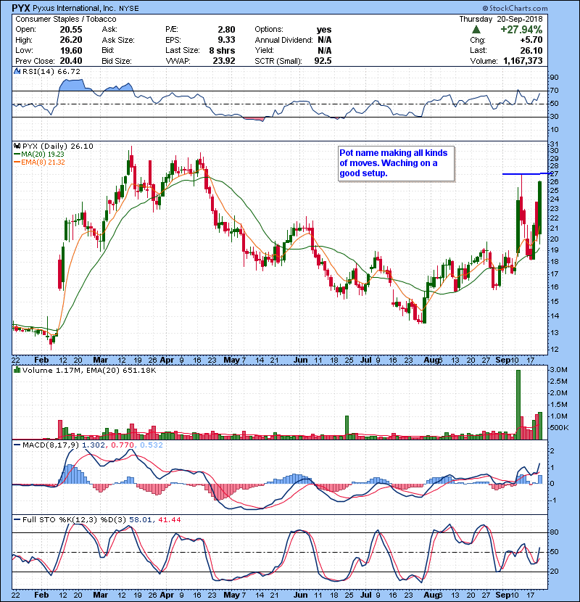This screenshot has height=602, width=580.
Task: Click the blue Full STO legend line marker
Action: 17,519
